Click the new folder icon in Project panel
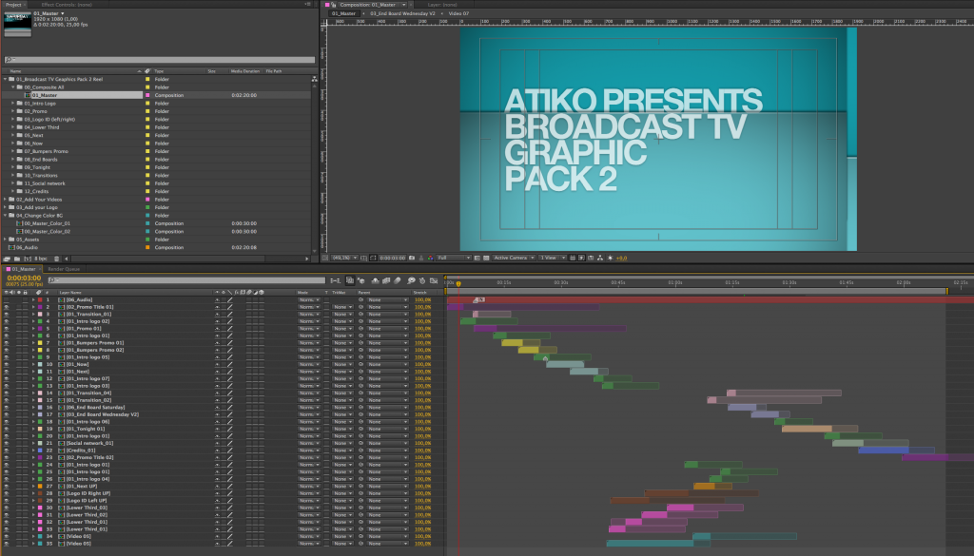This screenshot has height=556, width=974. 16,259
